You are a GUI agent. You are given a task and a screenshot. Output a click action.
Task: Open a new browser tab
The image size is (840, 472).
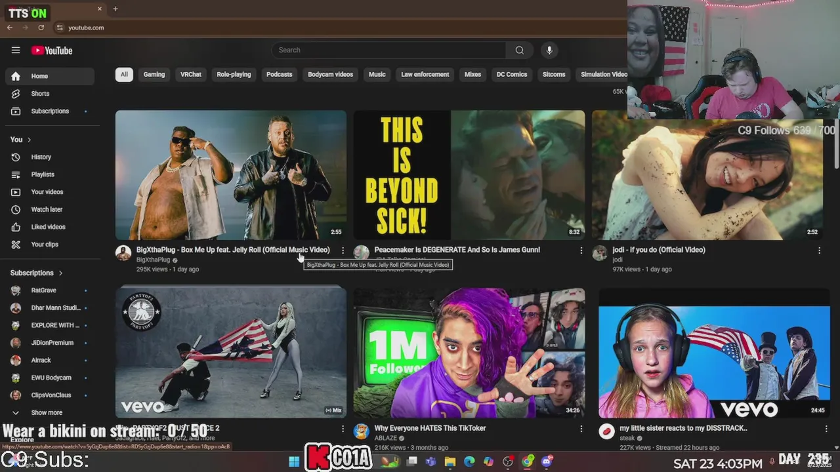tap(115, 9)
